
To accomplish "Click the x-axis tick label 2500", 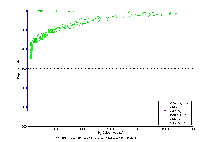I will 165,129.
